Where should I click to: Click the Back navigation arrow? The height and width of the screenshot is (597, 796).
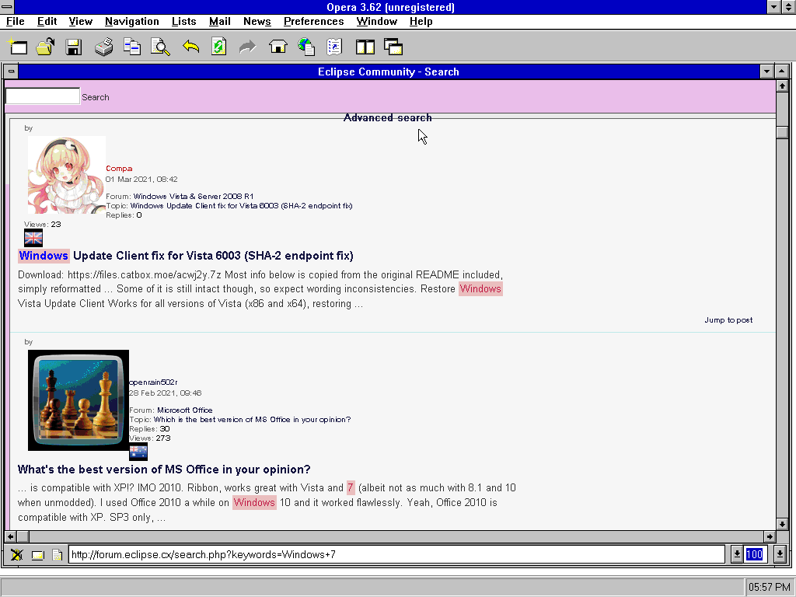click(x=190, y=47)
